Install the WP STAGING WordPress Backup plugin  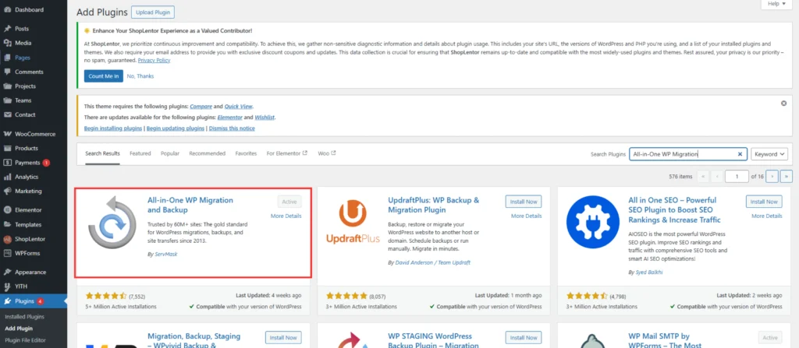coord(524,337)
